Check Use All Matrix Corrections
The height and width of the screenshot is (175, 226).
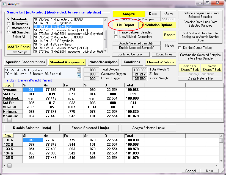[116, 37]
